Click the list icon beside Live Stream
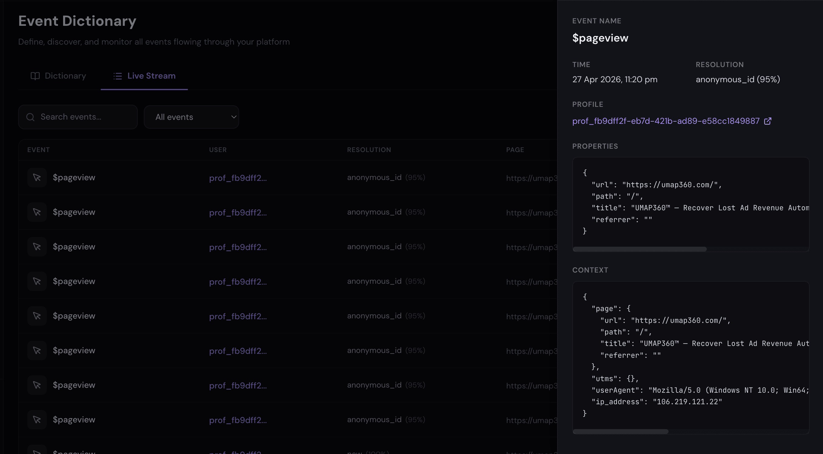This screenshot has height=454, width=823. (117, 76)
